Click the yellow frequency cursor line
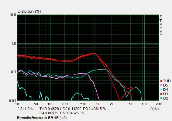Screen dimensions: 172x121 pos(93,58)
